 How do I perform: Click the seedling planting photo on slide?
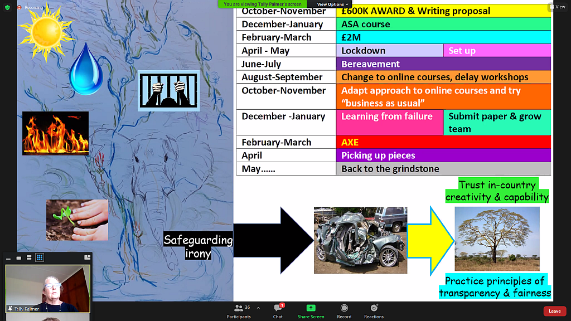pos(77,220)
